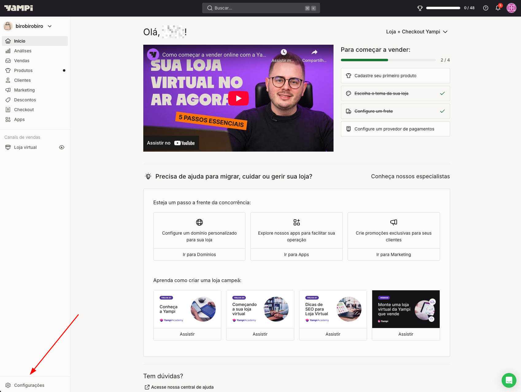Image resolution: width=521 pixels, height=392 pixels.
Task: Click the video title link
Action: (x=214, y=55)
